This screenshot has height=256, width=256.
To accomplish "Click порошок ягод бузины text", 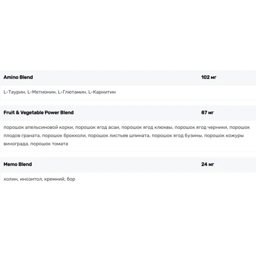I will coord(177,136).
